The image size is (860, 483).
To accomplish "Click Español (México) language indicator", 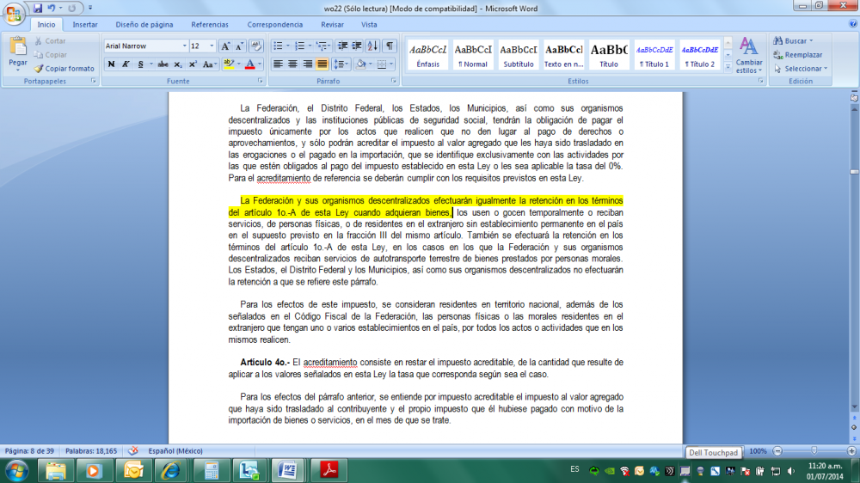I will pos(175,451).
